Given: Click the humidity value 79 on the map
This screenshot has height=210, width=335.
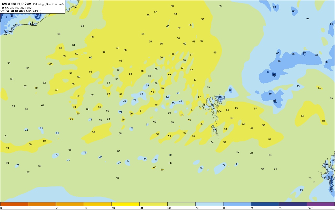Looking at the screenshot, I should [135, 101].
